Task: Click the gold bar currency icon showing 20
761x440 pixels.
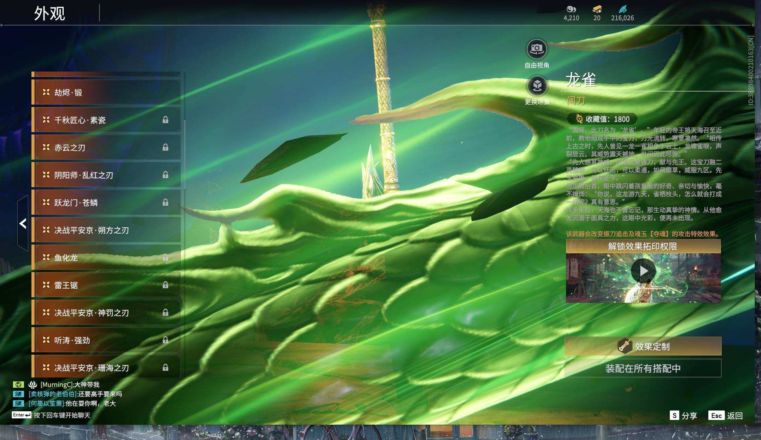Action: [x=597, y=9]
